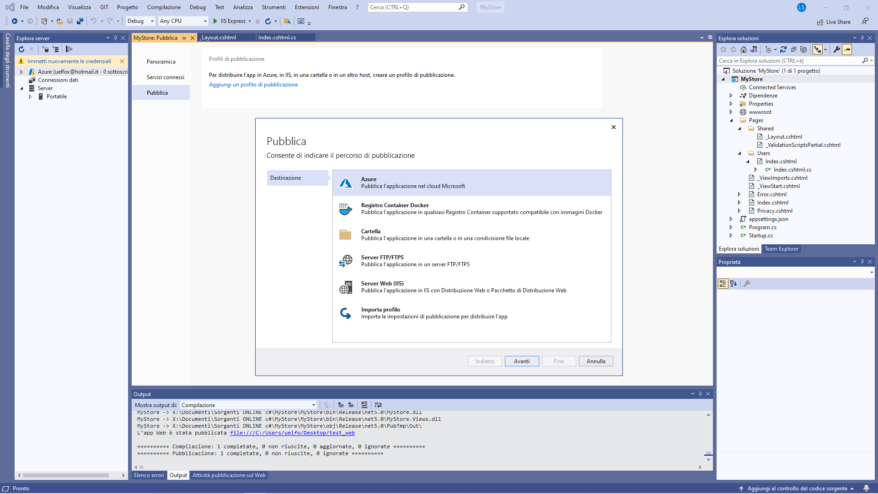The image size is (878, 494).
Task: Toggle preview selected items button in Esplora soluzioni
Action: pos(847,49)
